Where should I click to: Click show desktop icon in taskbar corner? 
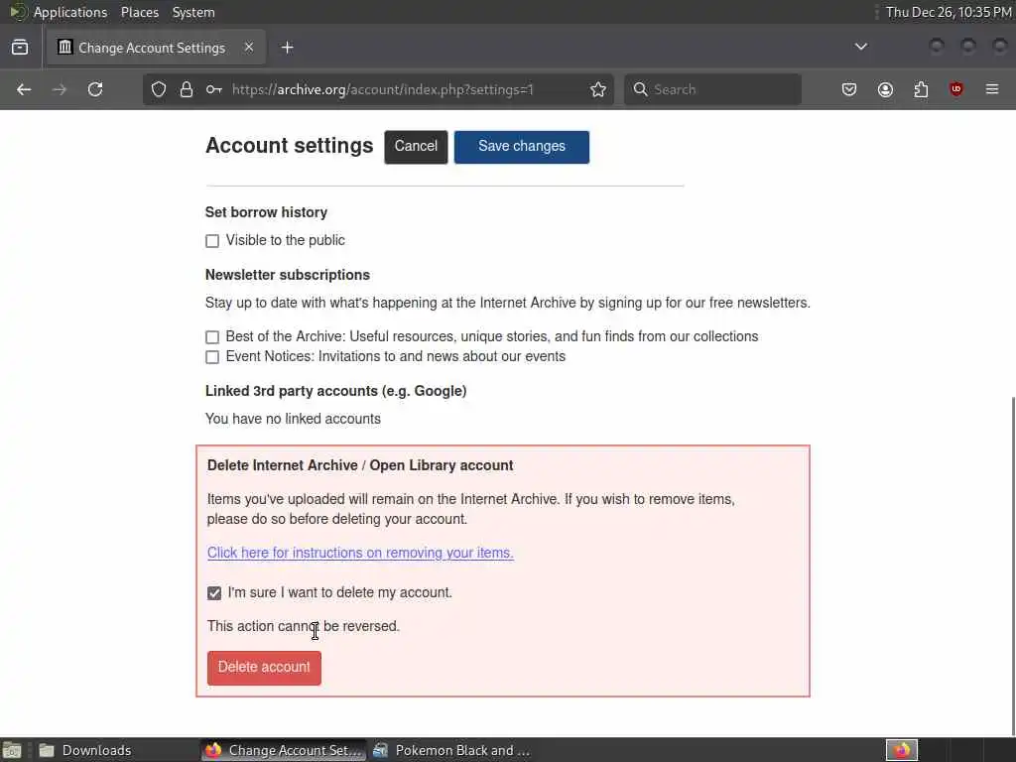pos(11,750)
